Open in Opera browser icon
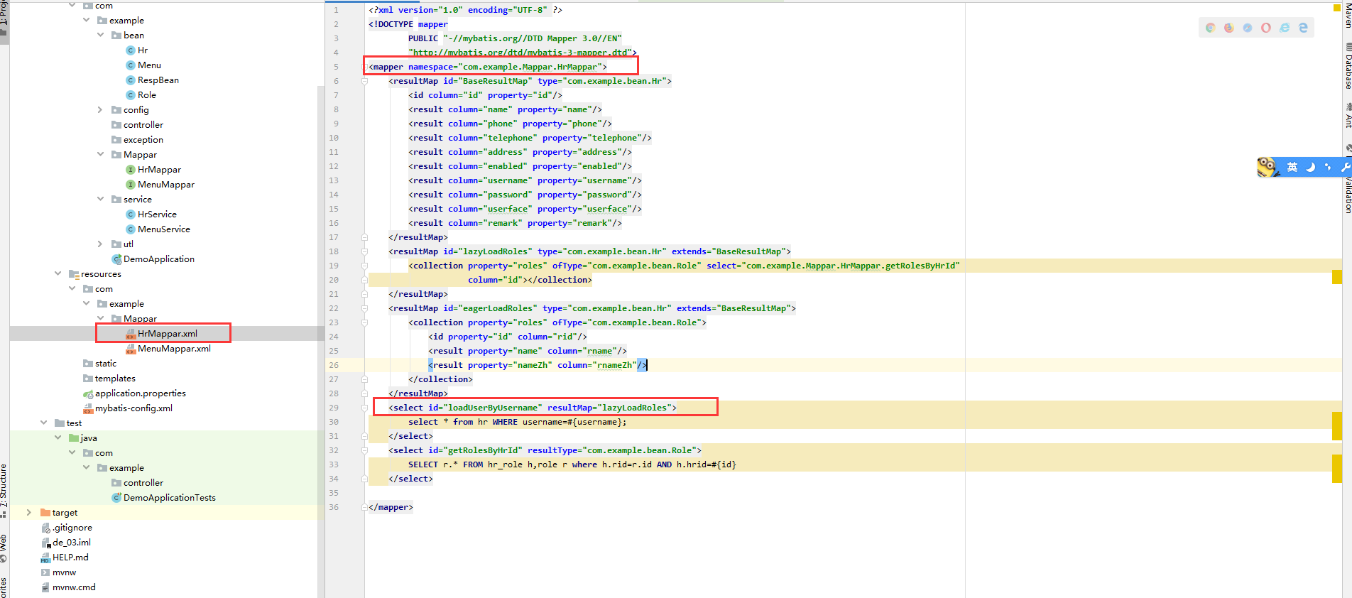The height and width of the screenshot is (598, 1352). tap(1265, 28)
